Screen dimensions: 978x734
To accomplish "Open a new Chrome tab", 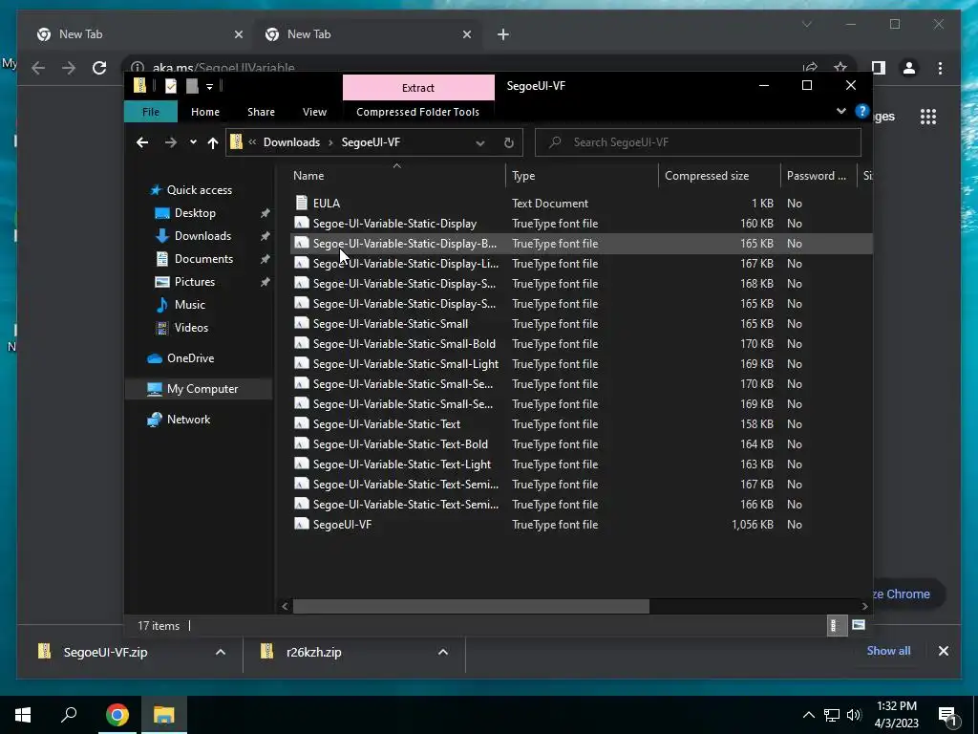I will click(503, 34).
